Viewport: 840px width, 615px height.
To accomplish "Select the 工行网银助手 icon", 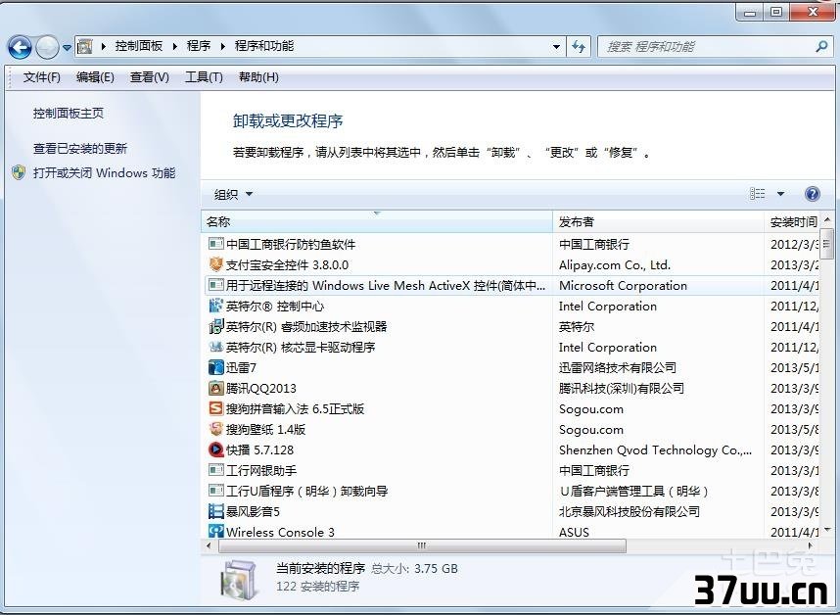I will point(216,470).
